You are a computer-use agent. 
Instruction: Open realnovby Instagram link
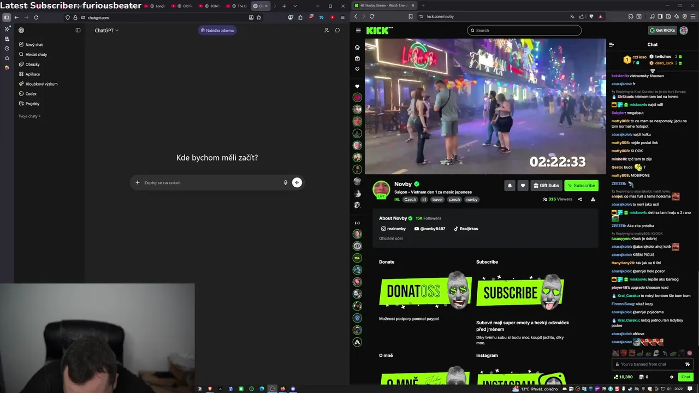tap(393, 229)
